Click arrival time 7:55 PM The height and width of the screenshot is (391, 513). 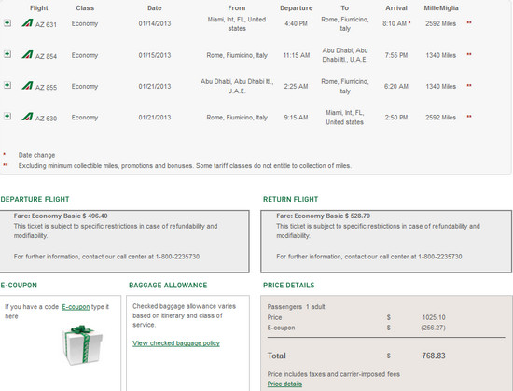pos(396,55)
